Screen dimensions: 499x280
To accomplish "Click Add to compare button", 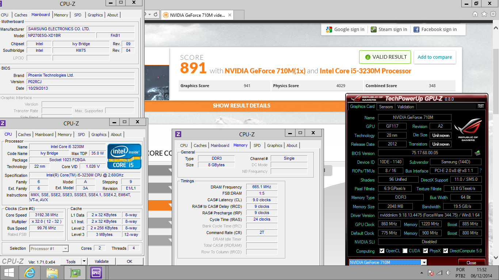I will pos(435,57).
